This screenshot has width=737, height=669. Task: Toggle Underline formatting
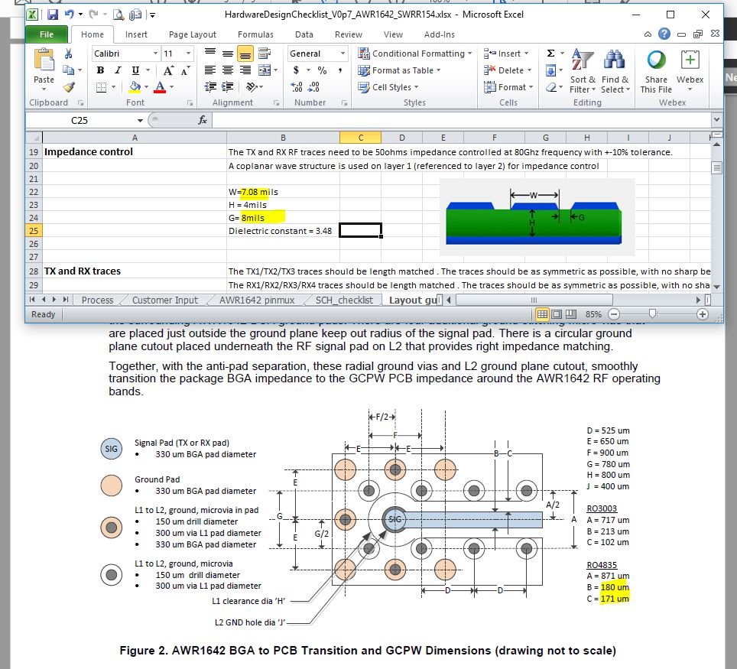[135, 70]
